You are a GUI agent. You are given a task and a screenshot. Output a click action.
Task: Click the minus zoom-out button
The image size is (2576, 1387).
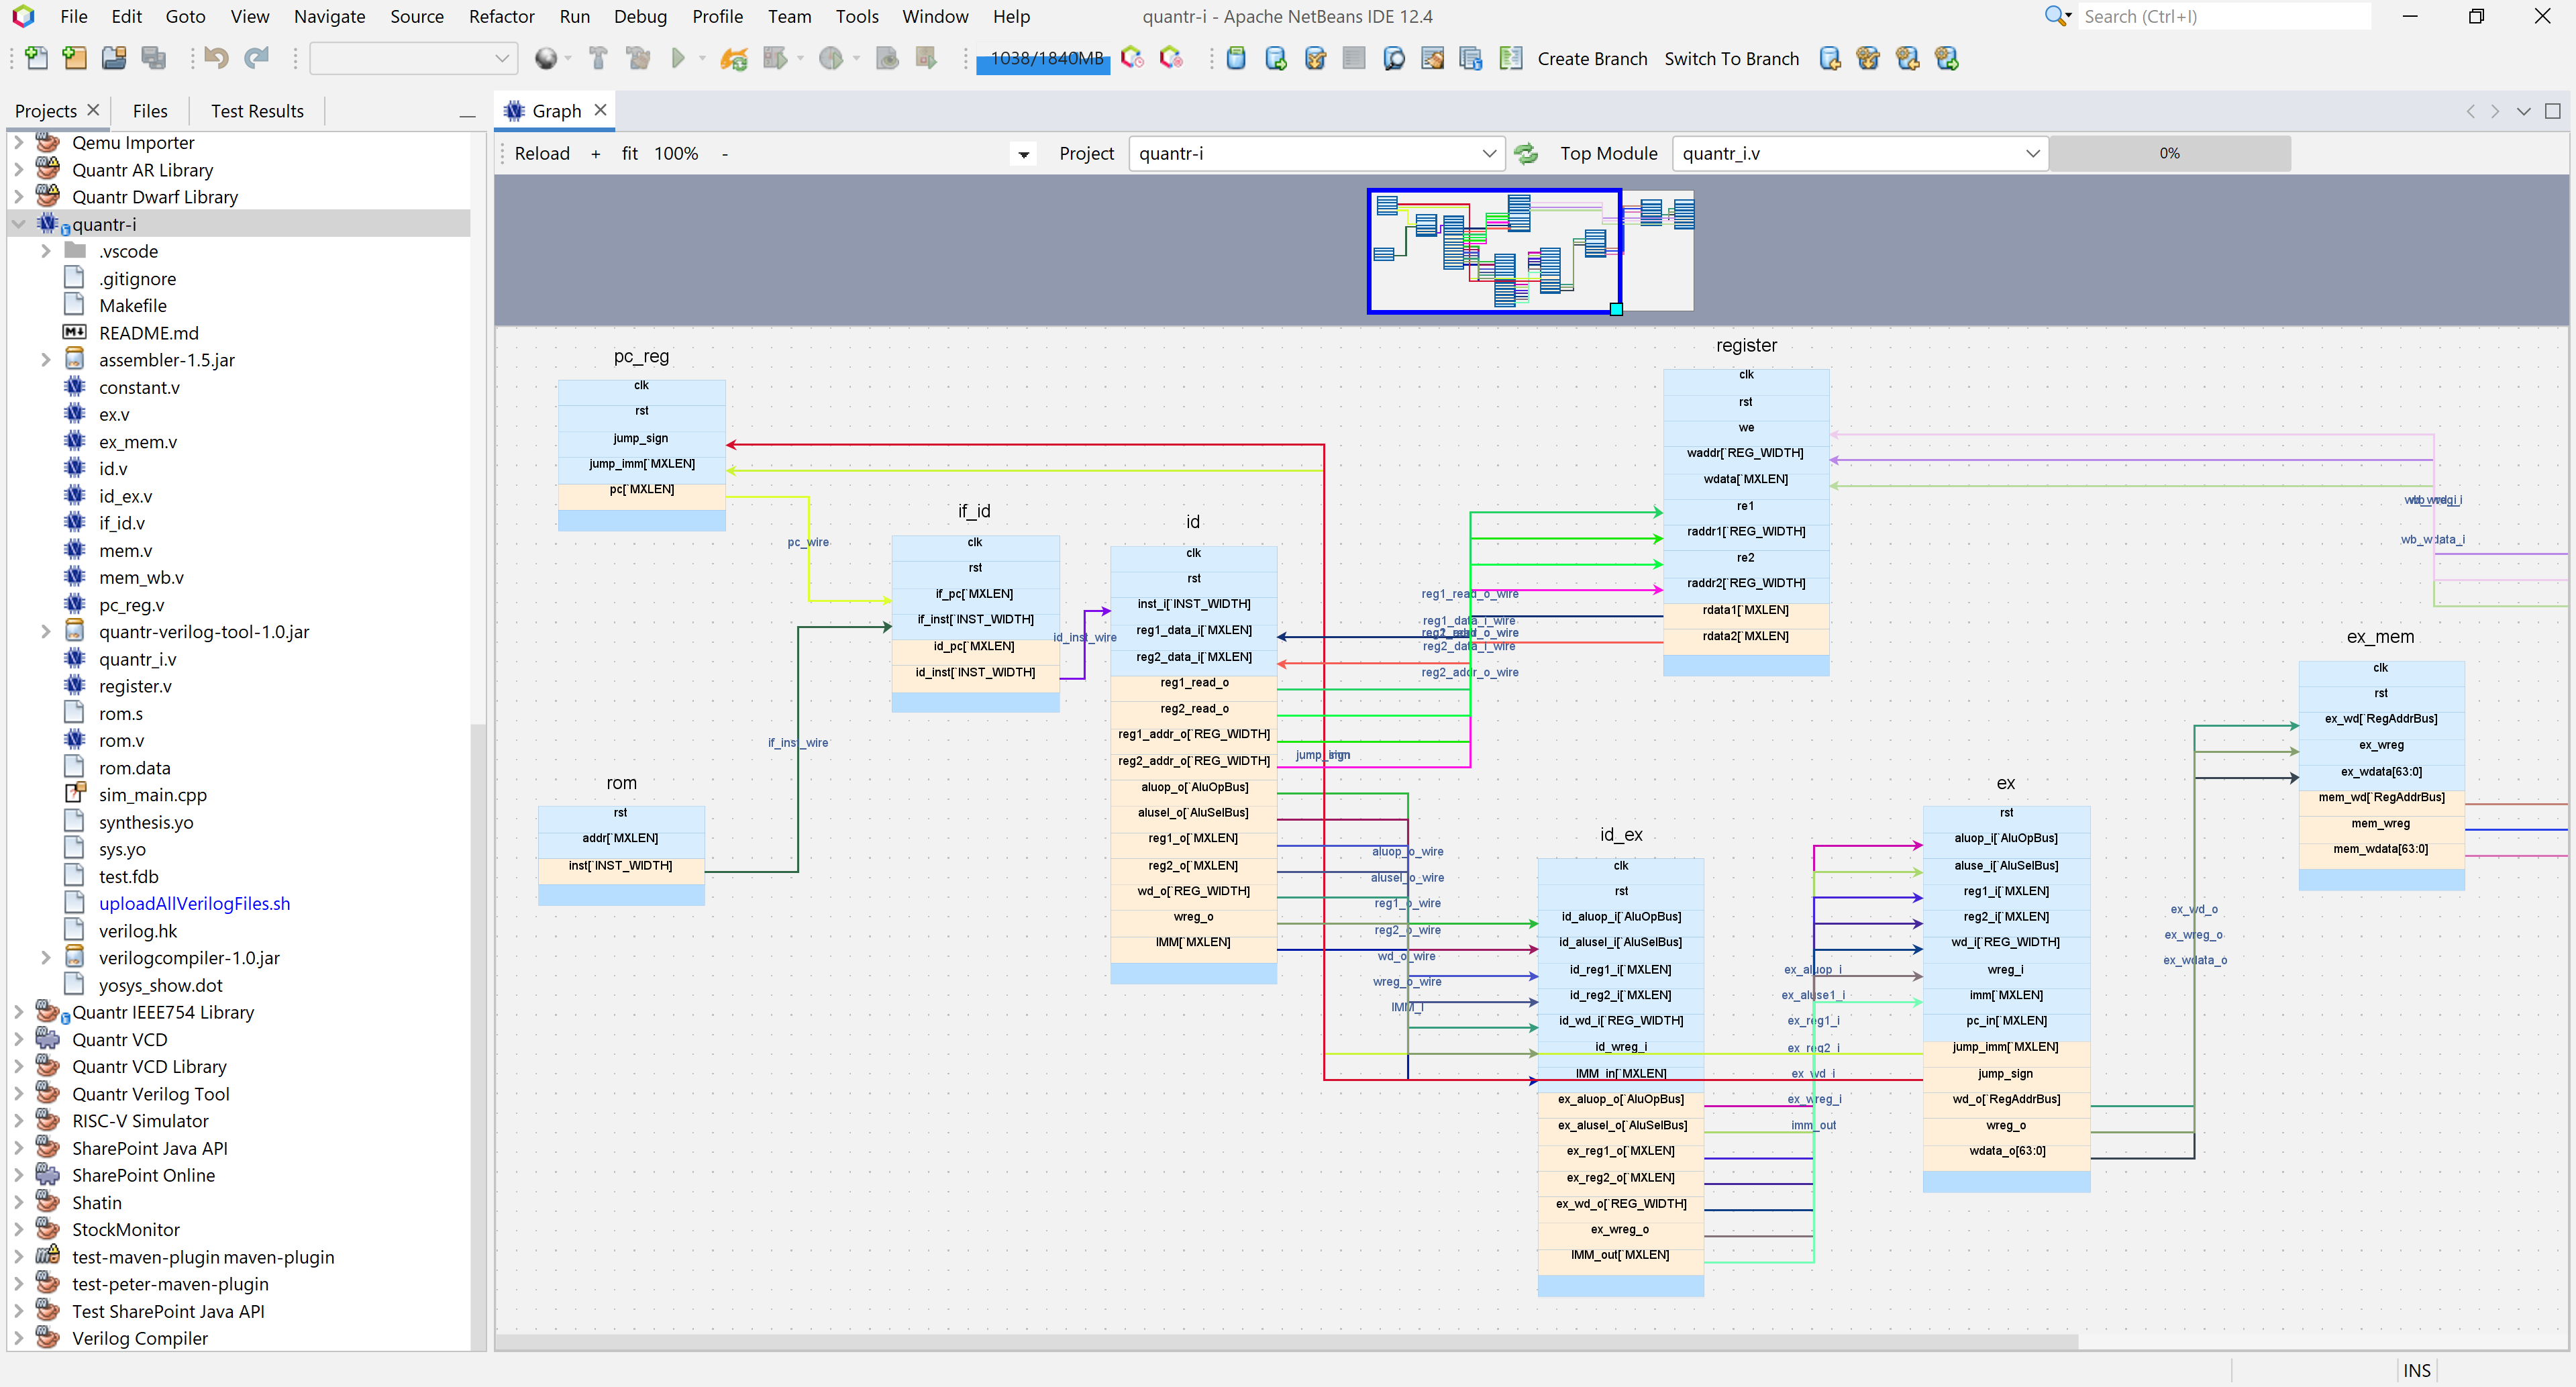(724, 153)
